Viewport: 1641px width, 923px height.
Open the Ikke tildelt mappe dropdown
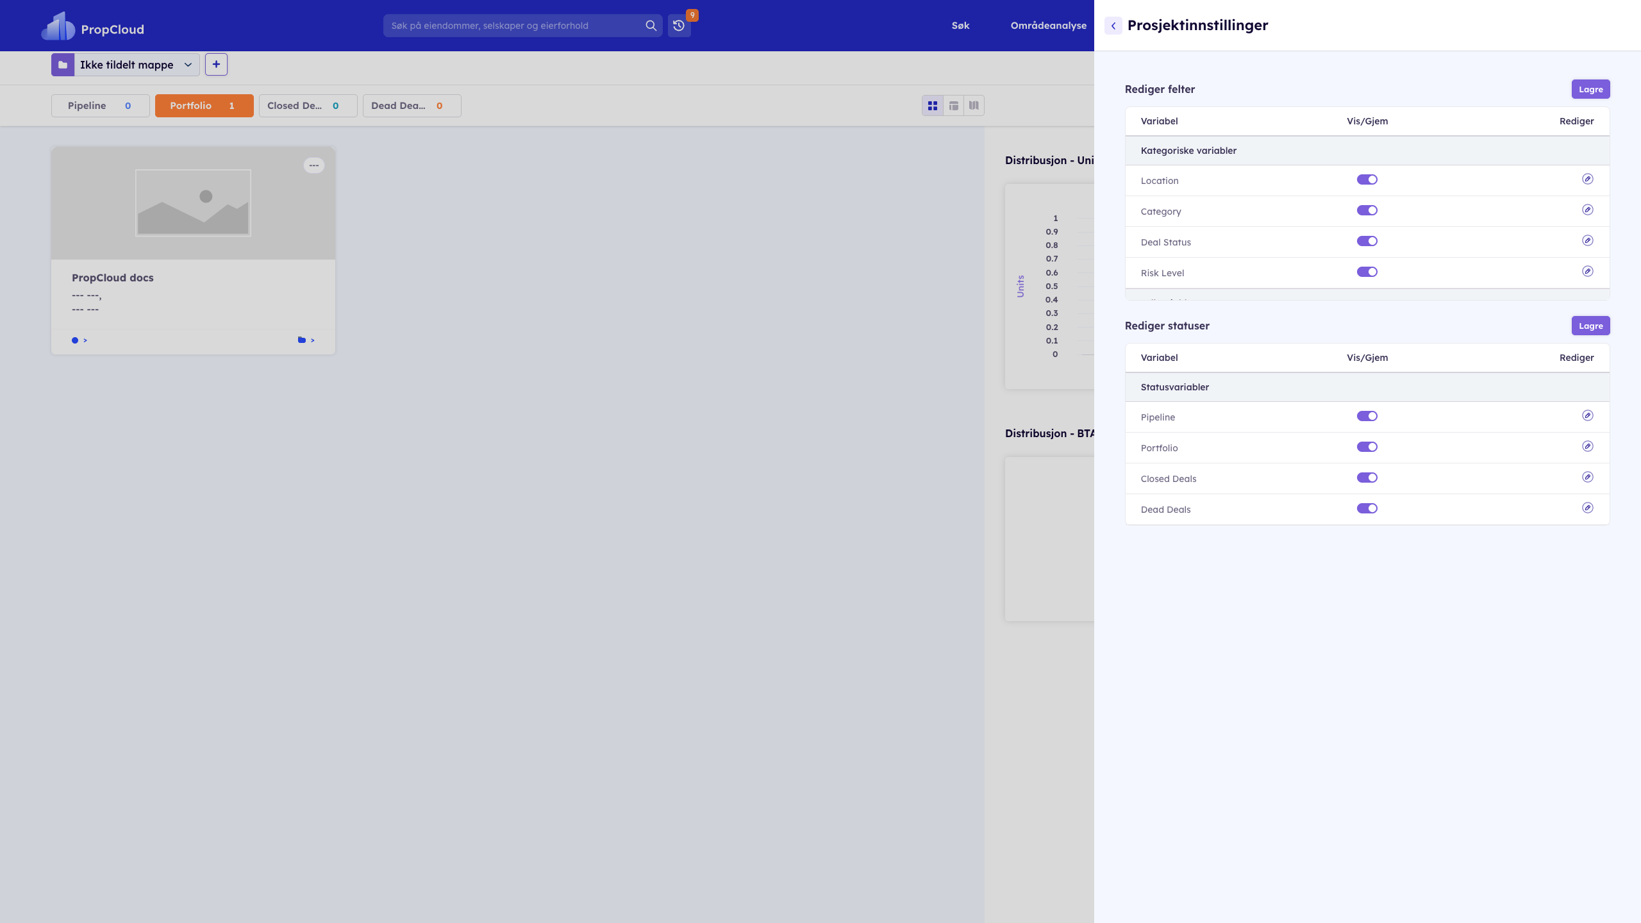137,65
